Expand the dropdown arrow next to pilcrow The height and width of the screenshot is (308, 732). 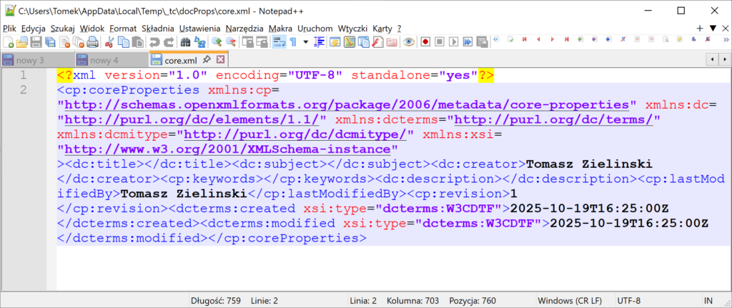(306, 42)
